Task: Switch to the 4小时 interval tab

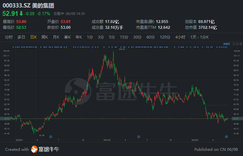Action: [180, 37]
